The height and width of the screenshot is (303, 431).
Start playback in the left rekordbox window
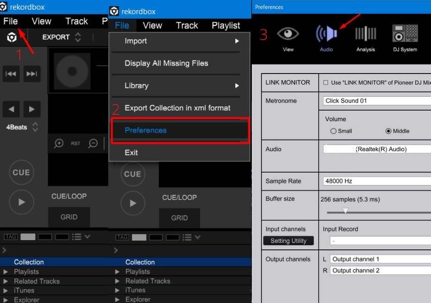21,202
